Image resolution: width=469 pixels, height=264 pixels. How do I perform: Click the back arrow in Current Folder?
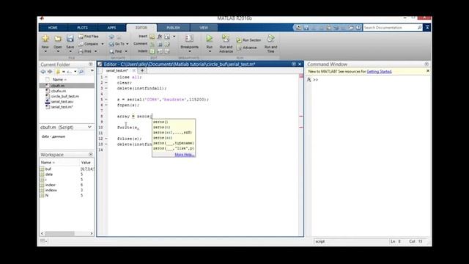click(43, 72)
